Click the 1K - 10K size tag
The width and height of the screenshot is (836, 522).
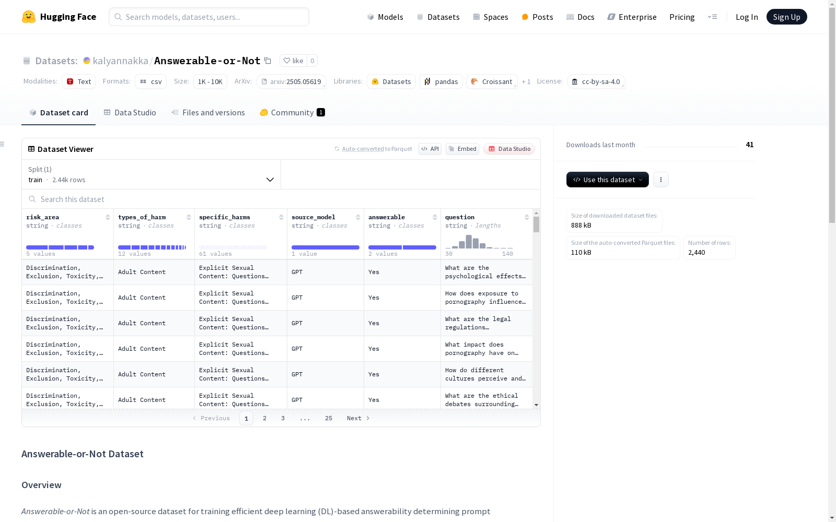click(210, 81)
